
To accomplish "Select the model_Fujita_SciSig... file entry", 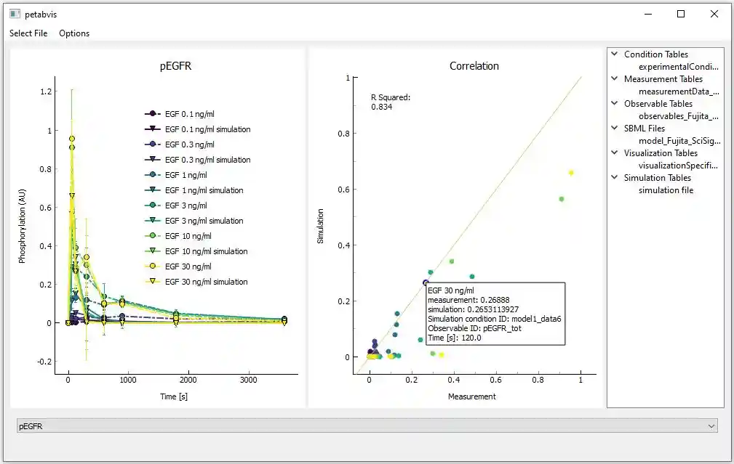I will [679, 141].
